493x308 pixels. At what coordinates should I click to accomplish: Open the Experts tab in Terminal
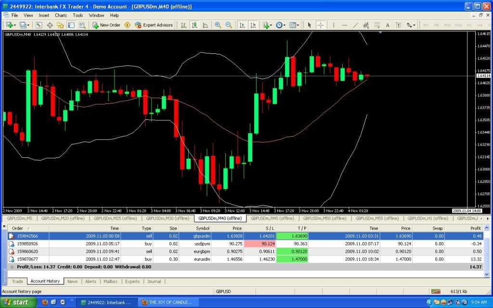pos(132,281)
